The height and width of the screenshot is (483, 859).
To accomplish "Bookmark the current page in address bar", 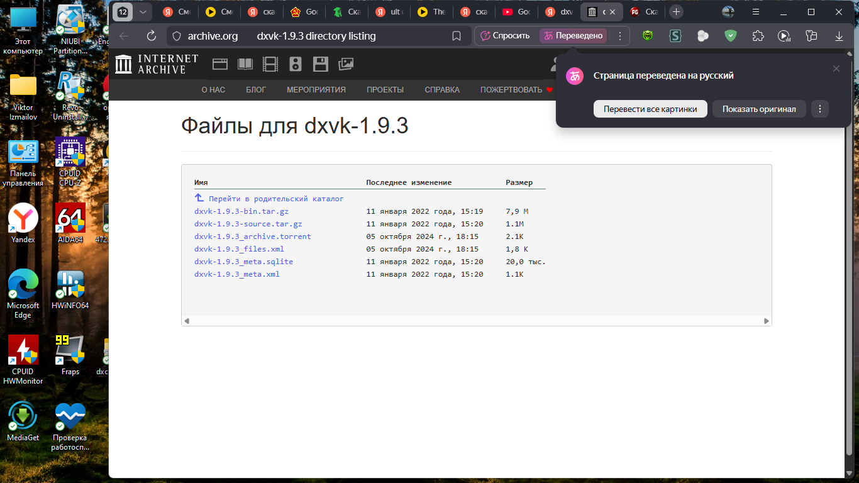I will click(457, 36).
